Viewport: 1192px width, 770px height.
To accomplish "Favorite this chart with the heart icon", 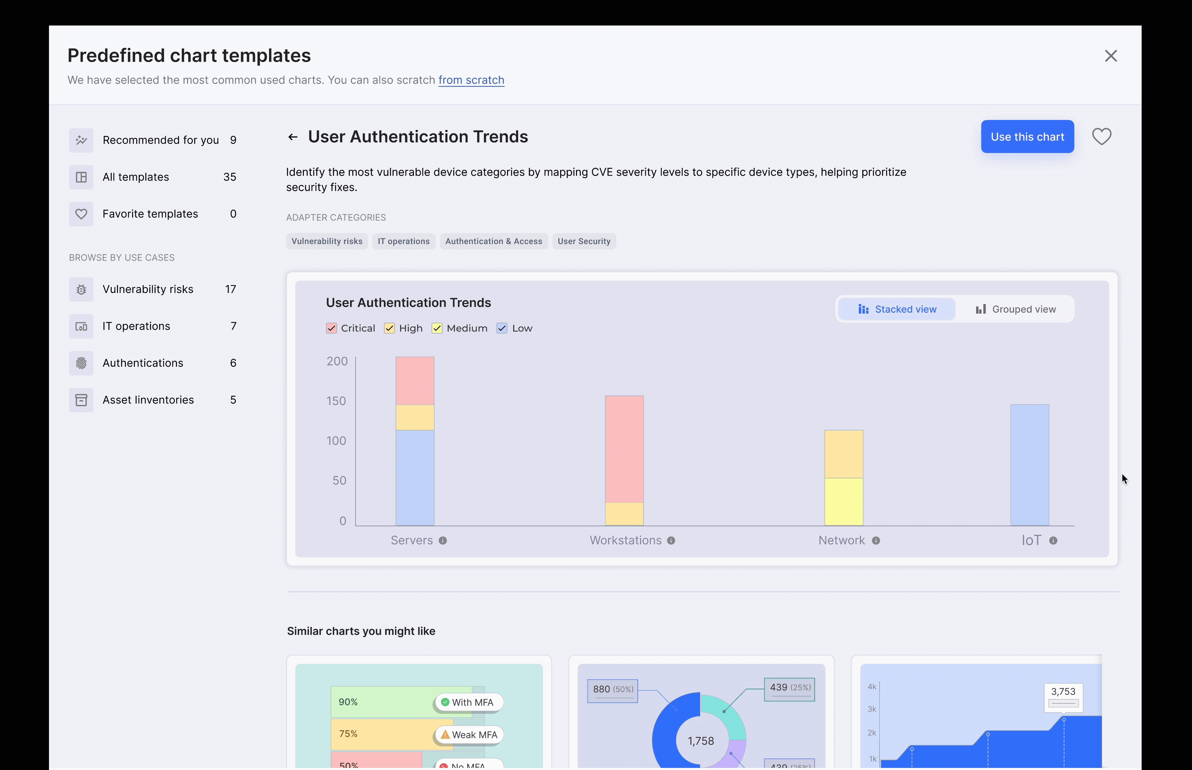I will tap(1102, 136).
